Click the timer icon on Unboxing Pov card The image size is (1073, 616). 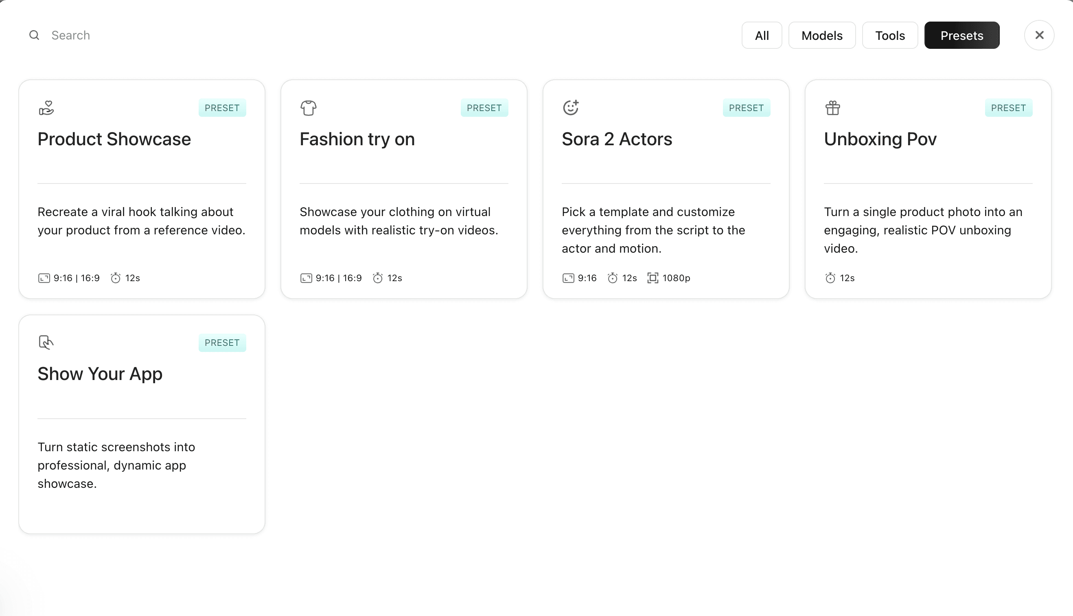(830, 278)
